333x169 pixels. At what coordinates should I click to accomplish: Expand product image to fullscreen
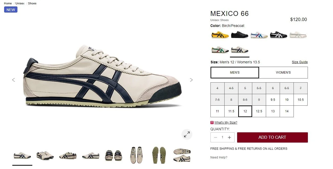(187, 134)
